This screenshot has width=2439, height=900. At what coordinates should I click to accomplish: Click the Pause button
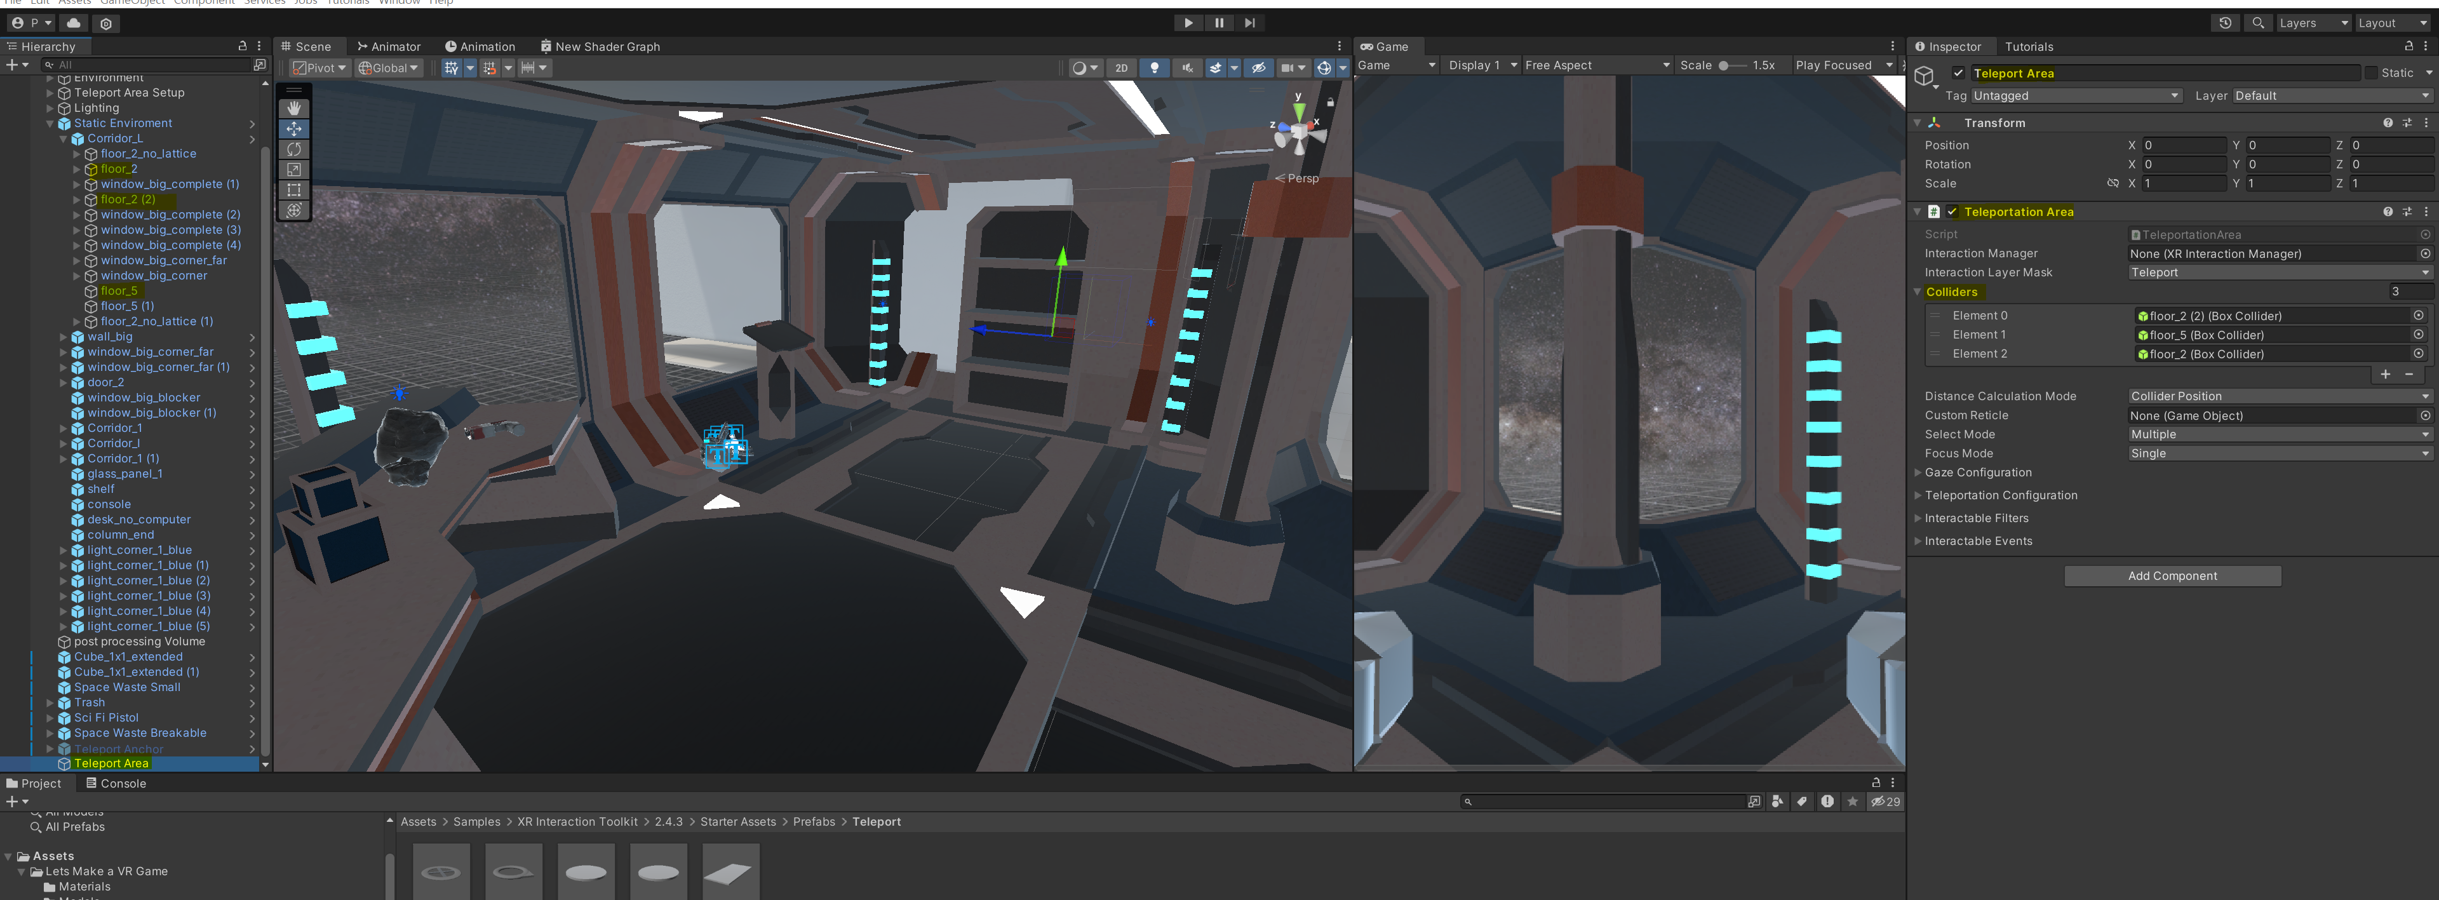[x=1219, y=23]
